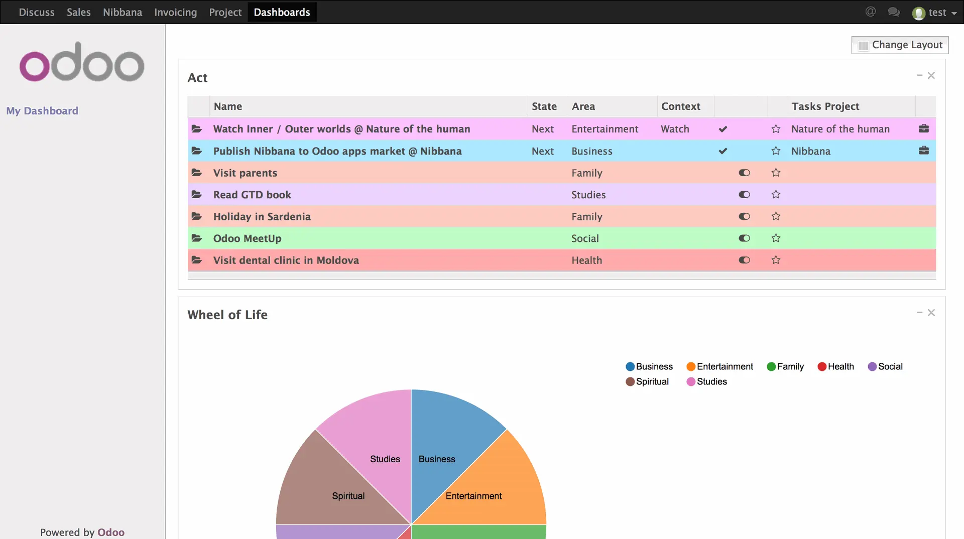Toggle the switch on Visit parents row
The width and height of the screenshot is (964, 539).
point(744,173)
